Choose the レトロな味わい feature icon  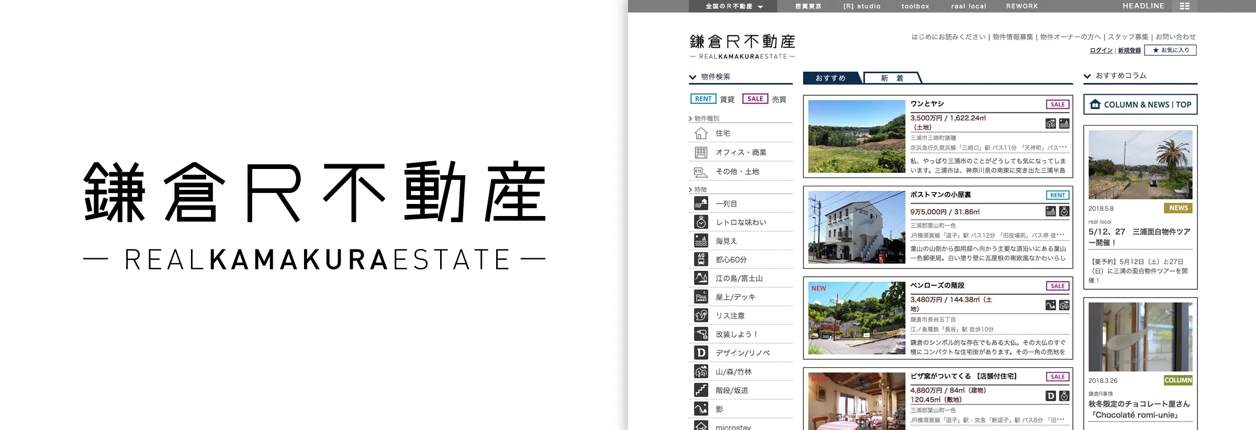click(x=701, y=222)
